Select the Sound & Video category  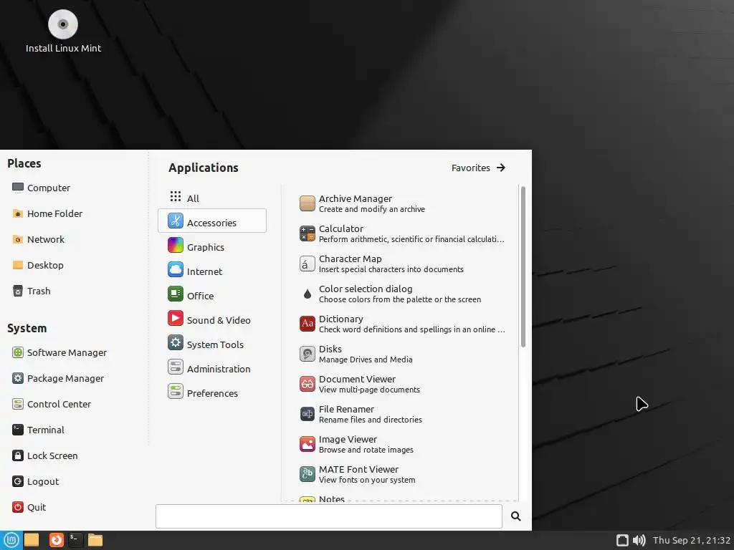pyautogui.click(x=212, y=319)
